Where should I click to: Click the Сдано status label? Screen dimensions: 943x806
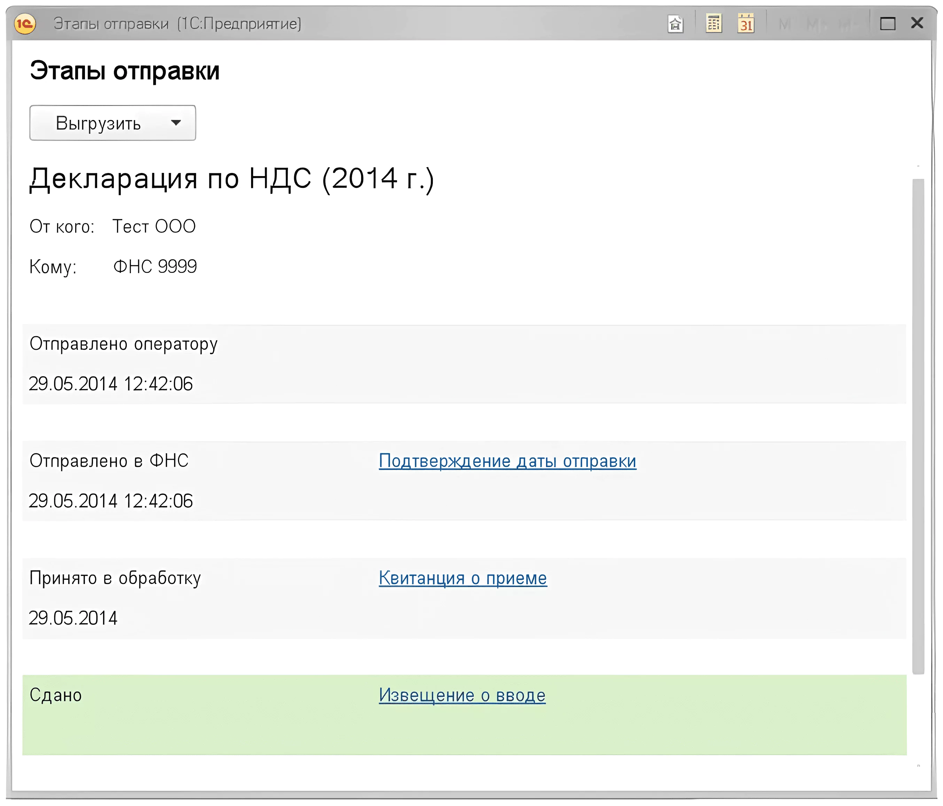55,695
